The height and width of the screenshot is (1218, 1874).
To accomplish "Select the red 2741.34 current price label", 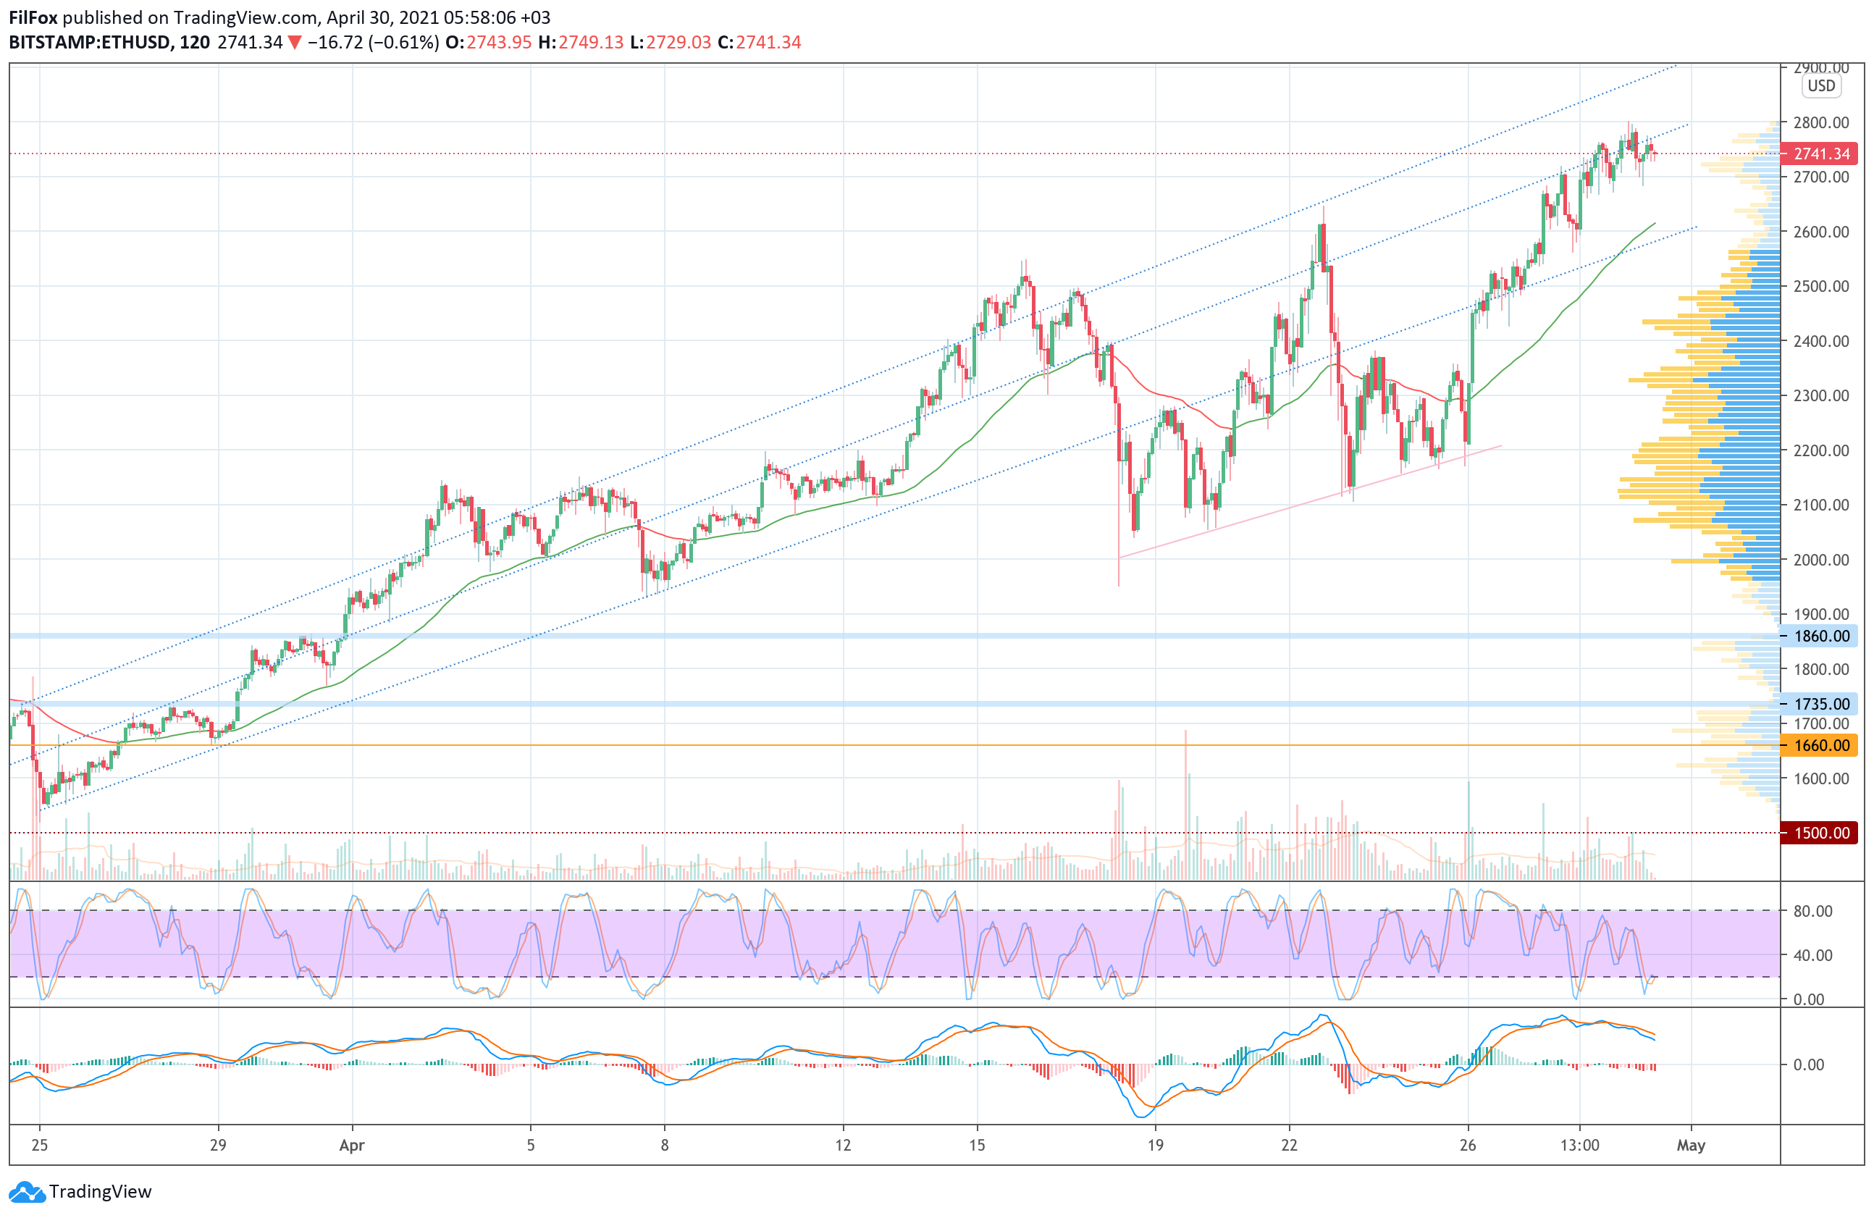I will [1820, 154].
